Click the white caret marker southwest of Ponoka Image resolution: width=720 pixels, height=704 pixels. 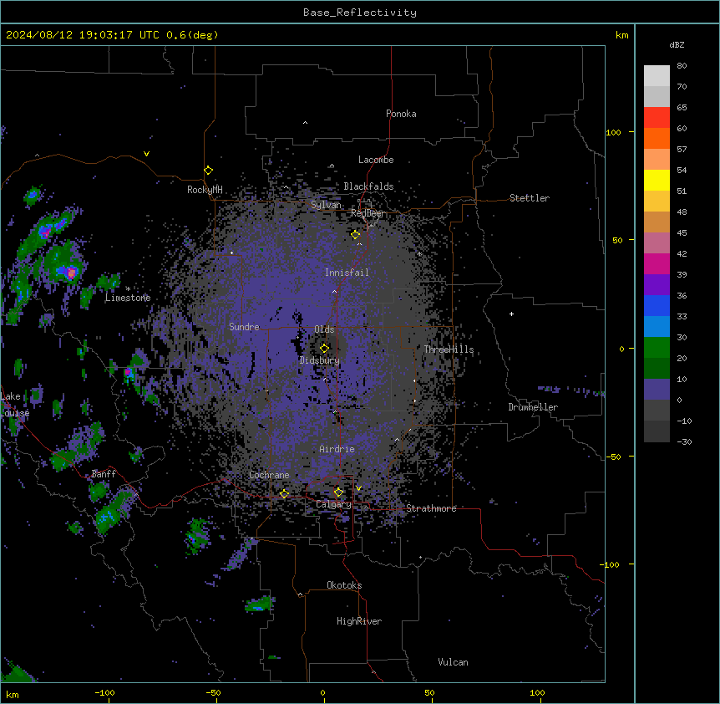pos(305,123)
